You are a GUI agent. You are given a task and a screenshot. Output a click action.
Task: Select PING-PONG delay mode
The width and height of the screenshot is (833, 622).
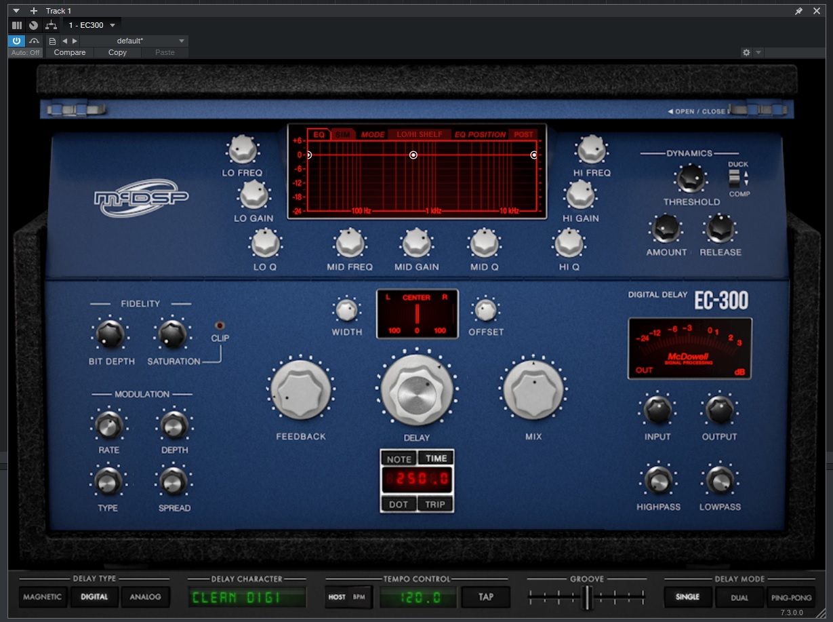[x=791, y=597]
